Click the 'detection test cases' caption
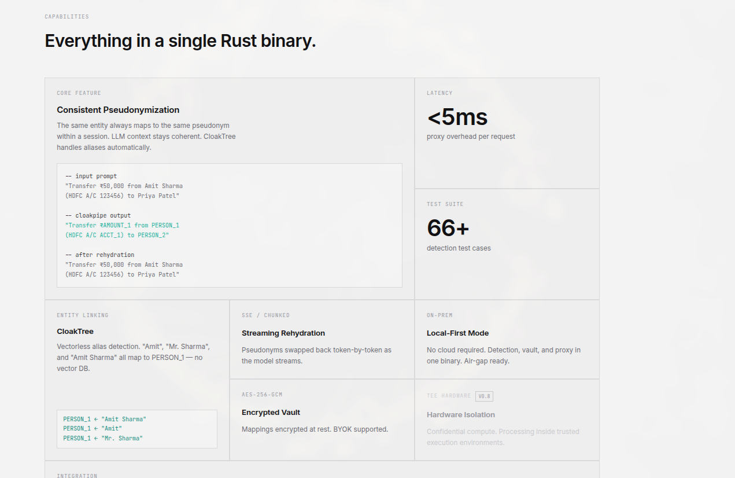Screen dimensions: 735x478 pos(459,248)
